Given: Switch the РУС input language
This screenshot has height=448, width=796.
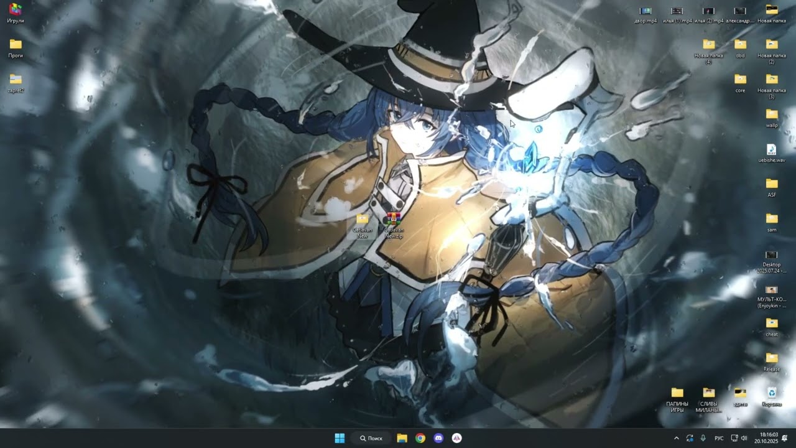Looking at the screenshot, I should tap(719, 438).
